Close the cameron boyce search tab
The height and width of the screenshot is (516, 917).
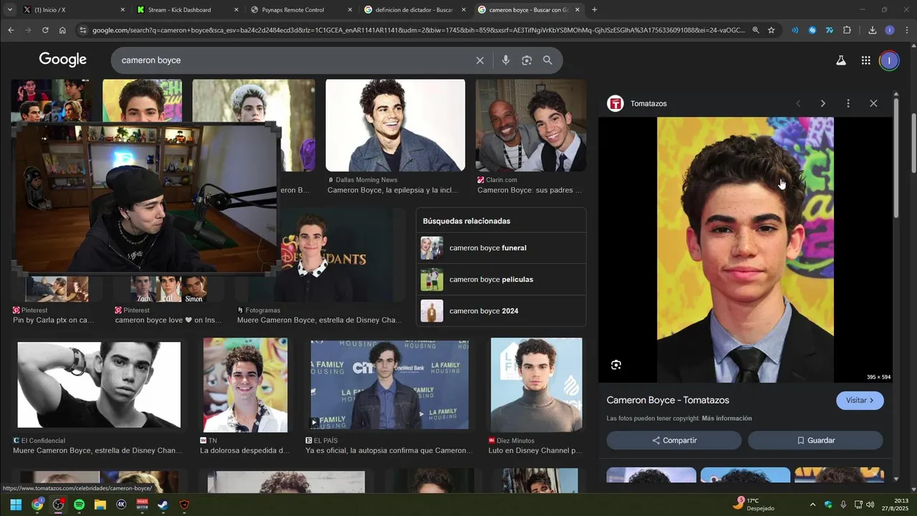577,10
